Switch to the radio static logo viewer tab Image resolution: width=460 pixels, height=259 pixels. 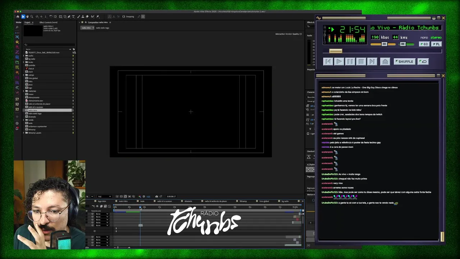102,28
